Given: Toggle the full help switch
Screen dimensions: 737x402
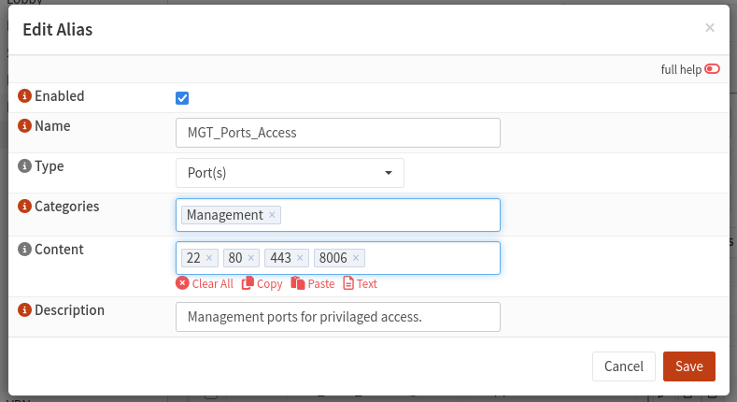Looking at the screenshot, I should (x=712, y=69).
